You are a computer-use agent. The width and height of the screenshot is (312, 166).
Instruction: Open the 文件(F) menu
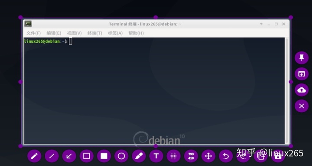(x=33, y=33)
